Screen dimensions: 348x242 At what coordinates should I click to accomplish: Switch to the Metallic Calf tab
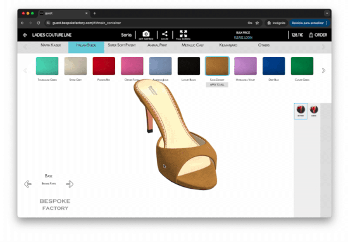[x=192, y=45]
